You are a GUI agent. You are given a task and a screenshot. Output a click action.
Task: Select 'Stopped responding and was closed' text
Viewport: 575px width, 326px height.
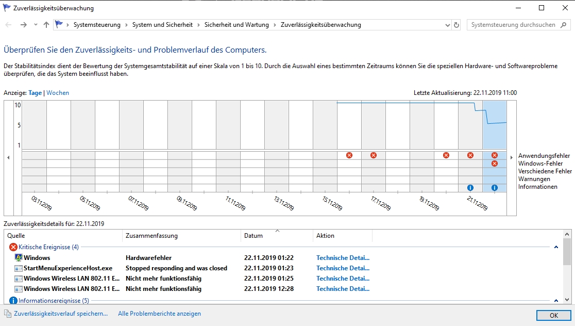click(176, 268)
